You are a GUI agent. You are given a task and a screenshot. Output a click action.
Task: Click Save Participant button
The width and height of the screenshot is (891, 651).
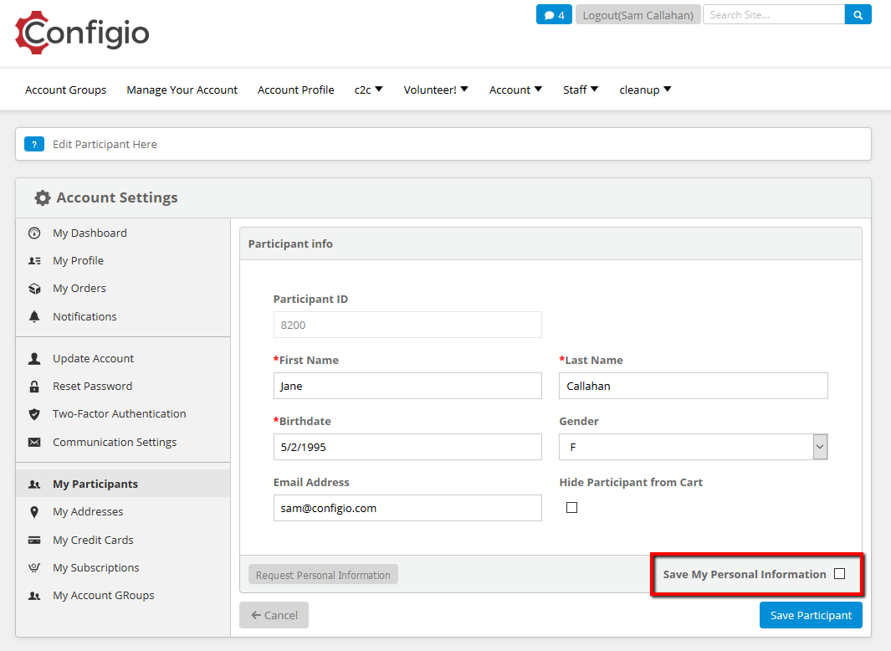tap(811, 615)
